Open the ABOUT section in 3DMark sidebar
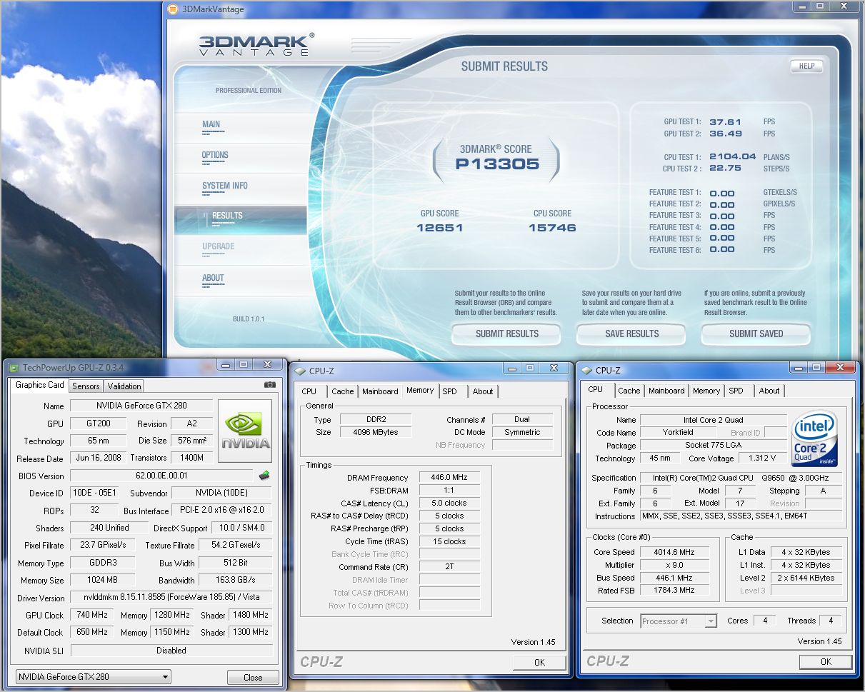Viewport: 865px width, 692px height. point(213,278)
